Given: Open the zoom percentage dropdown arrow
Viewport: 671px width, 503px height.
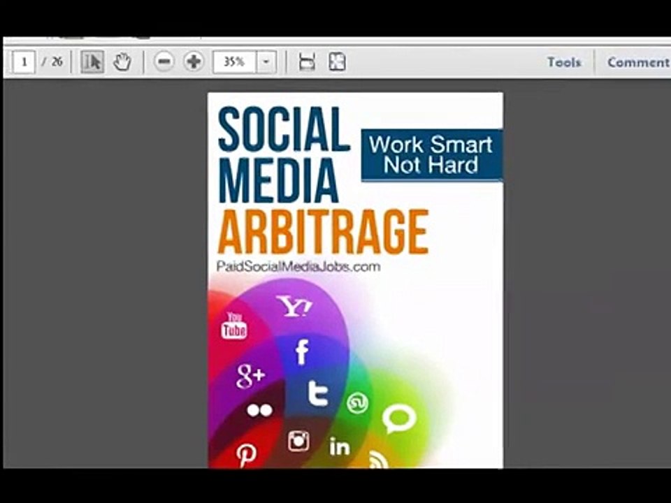Looking at the screenshot, I should click(x=266, y=62).
